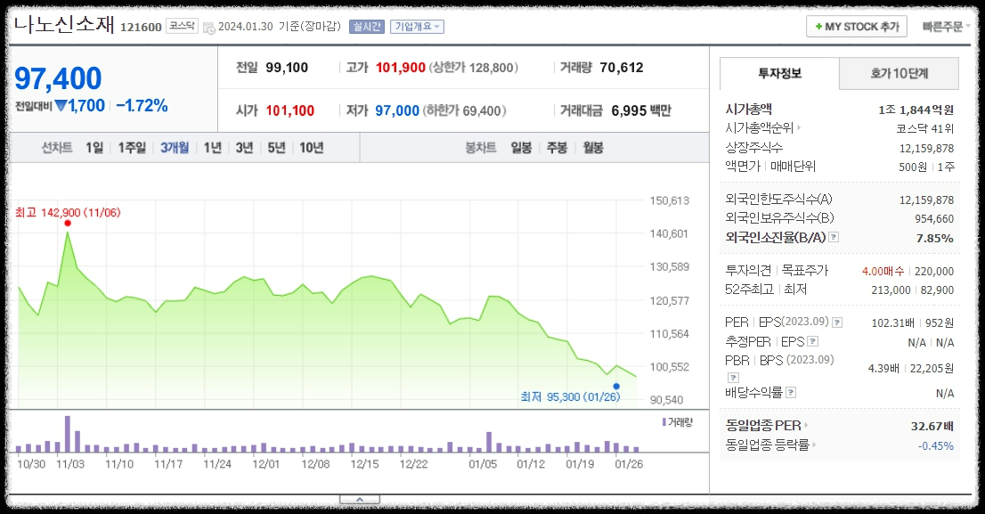Click the -0.45% sector change value

click(936, 445)
